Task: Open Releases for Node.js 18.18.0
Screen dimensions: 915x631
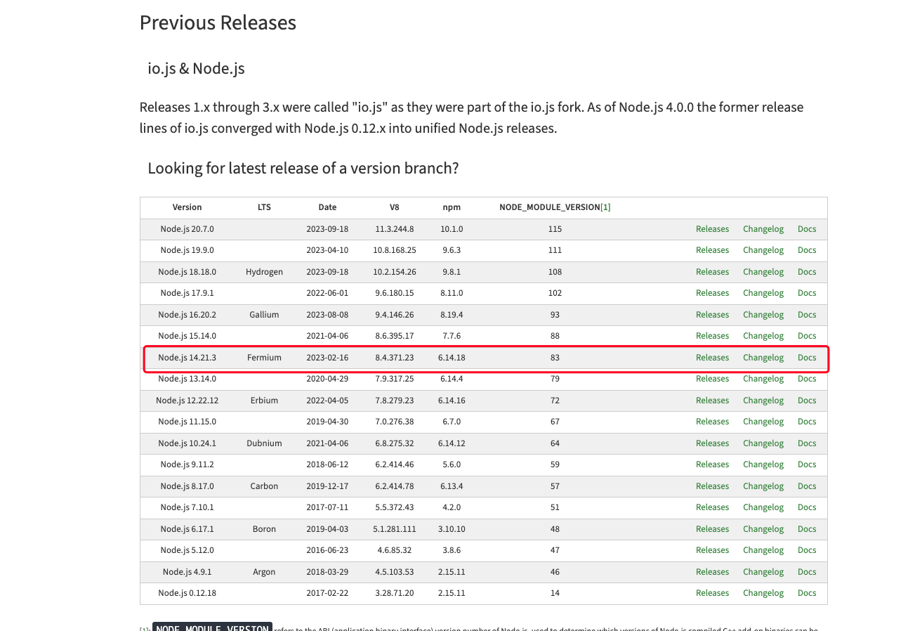Action: (712, 272)
